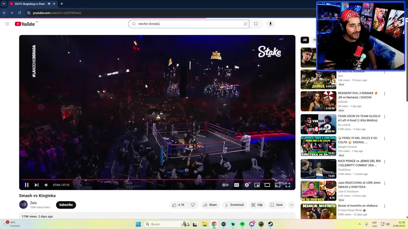Search with voice microphone
The image size is (408, 229).
[x=270, y=24]
